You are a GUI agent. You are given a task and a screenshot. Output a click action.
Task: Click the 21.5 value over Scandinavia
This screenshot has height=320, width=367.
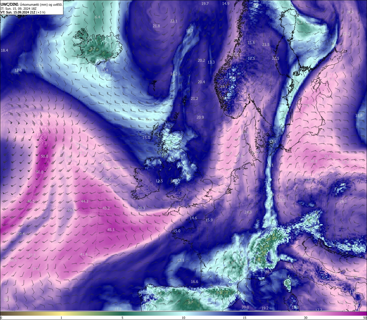point(266,44)
